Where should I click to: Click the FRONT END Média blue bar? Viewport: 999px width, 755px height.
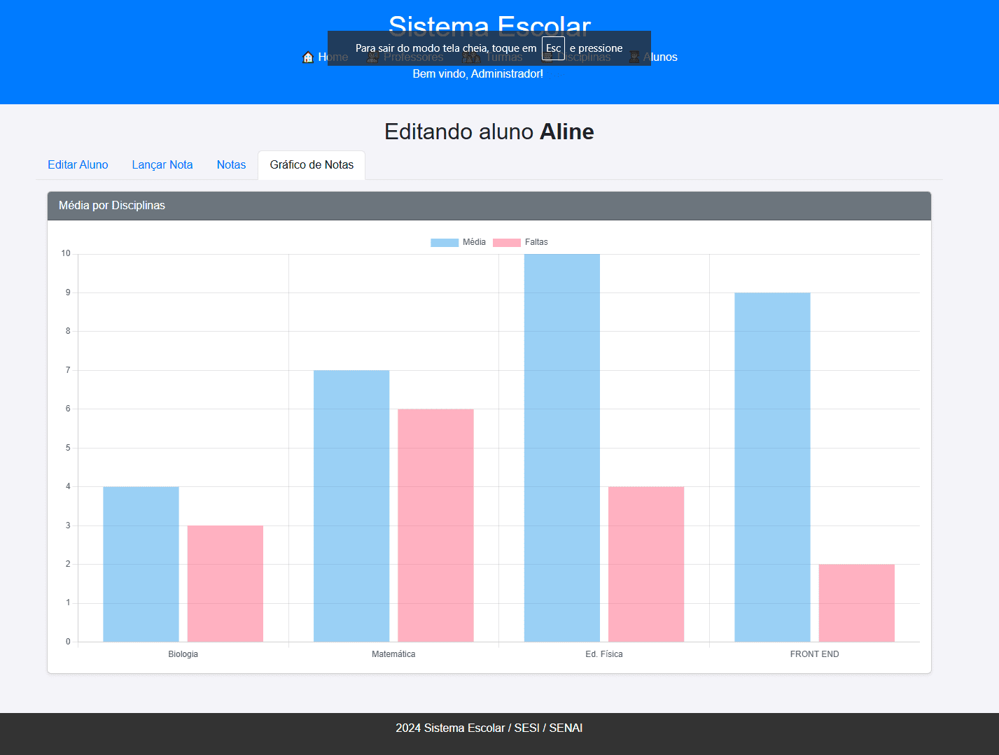coord(772,467)
